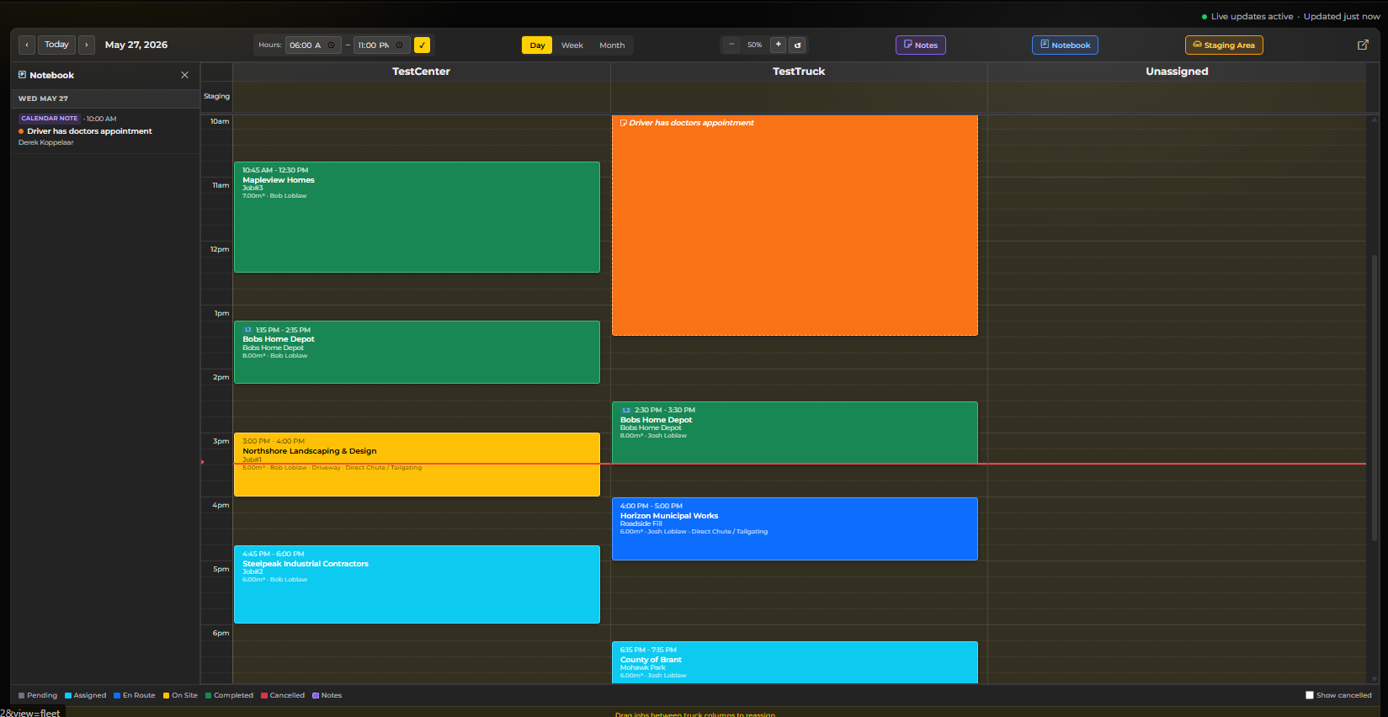Edit the start hour 06:00 field

[x=313, y=45]
